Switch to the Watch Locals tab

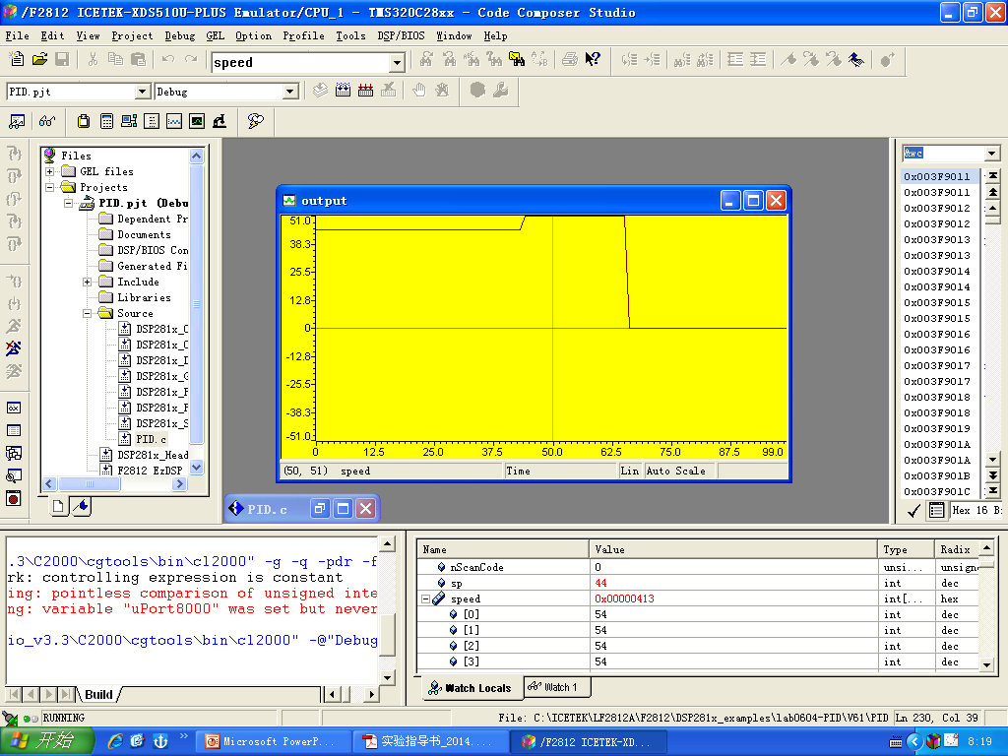click(x=471, y=688)
